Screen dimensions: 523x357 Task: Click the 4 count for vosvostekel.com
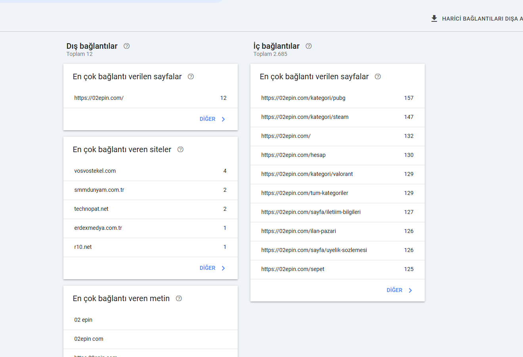point(225,171)
